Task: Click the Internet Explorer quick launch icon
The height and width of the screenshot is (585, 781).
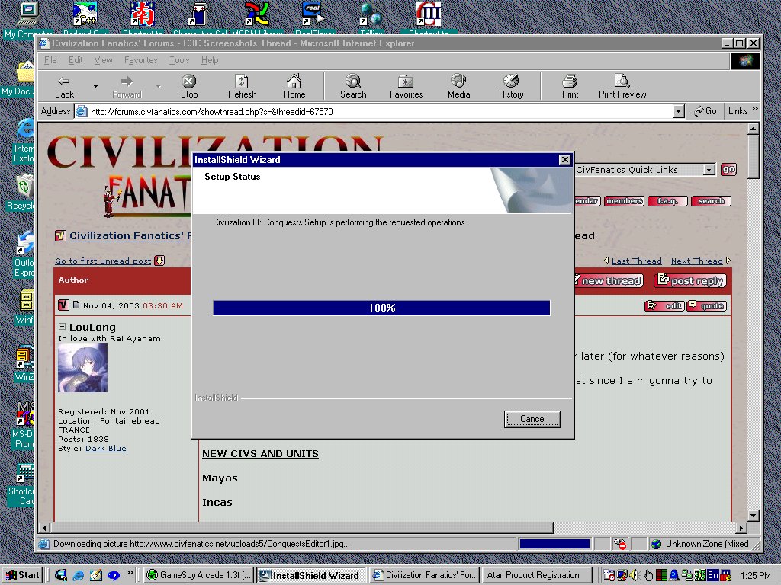Action: pos(79,575)
